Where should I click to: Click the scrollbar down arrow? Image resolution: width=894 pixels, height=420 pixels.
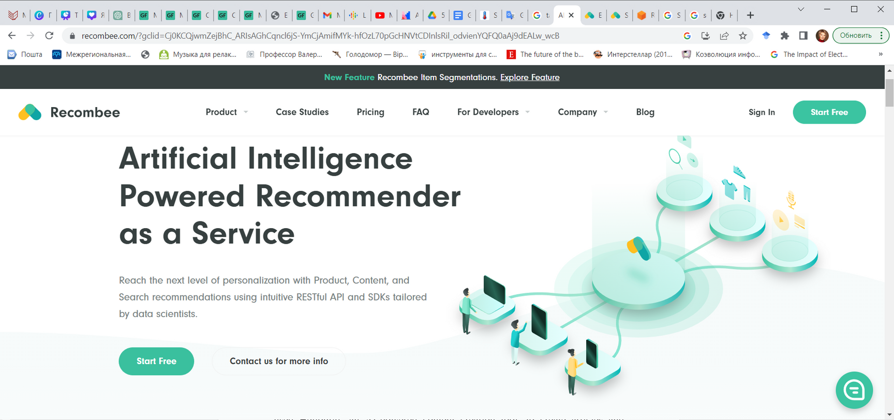click(x=889, y=415)
